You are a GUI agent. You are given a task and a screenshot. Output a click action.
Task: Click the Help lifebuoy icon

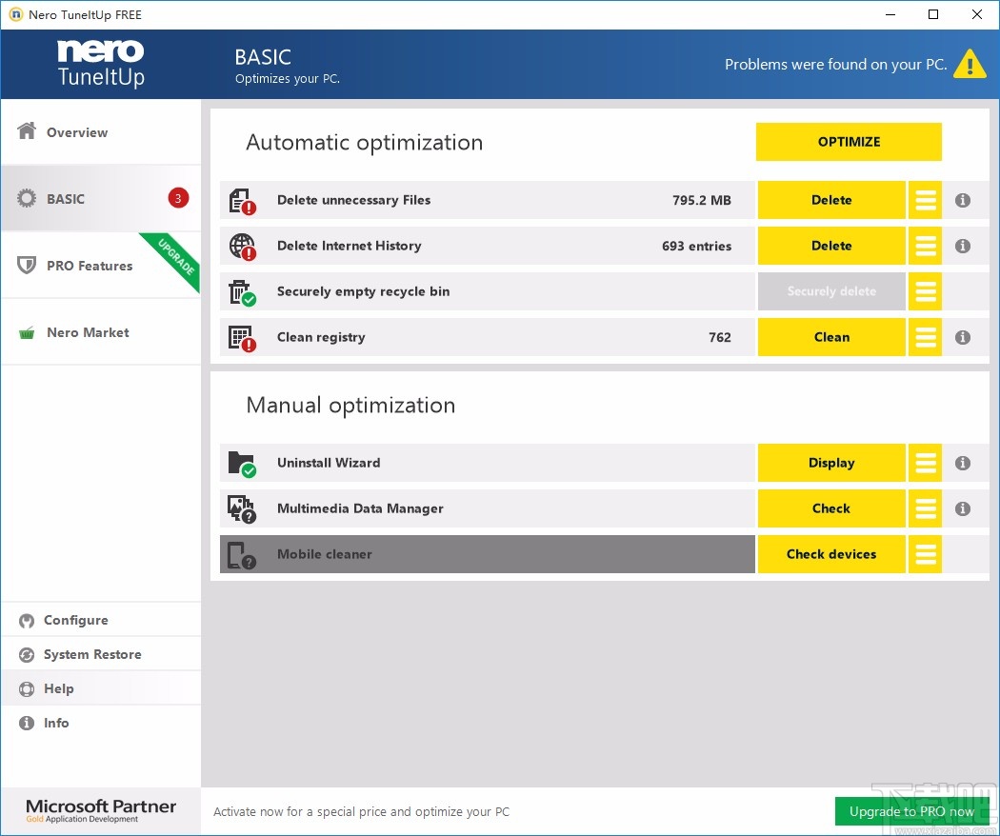point(27,688)
